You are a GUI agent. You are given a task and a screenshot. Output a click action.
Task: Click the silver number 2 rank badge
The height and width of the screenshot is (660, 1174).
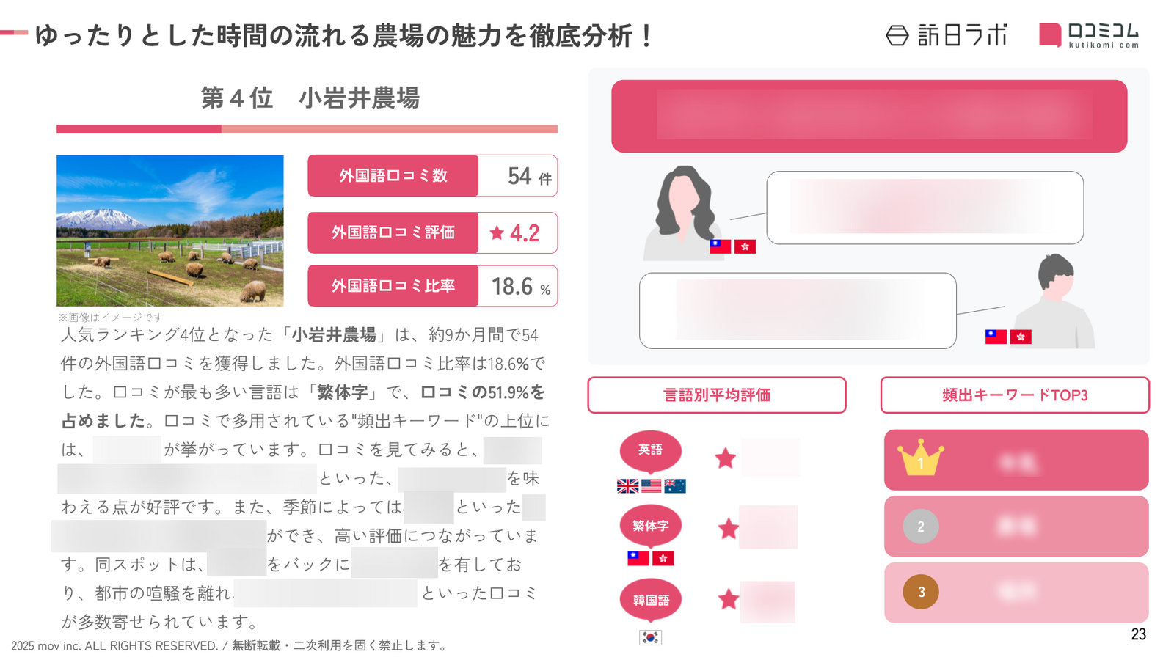click(x=921, y=527)
